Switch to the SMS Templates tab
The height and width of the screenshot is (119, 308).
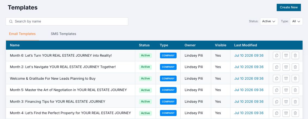pyautogui.click(x=63, y=34)
